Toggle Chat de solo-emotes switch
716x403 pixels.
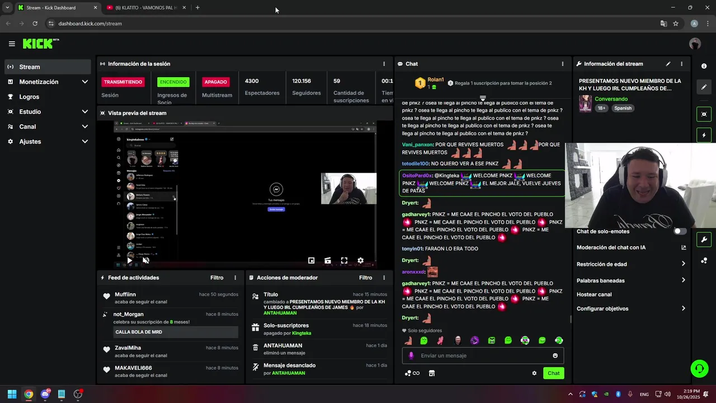680,231
